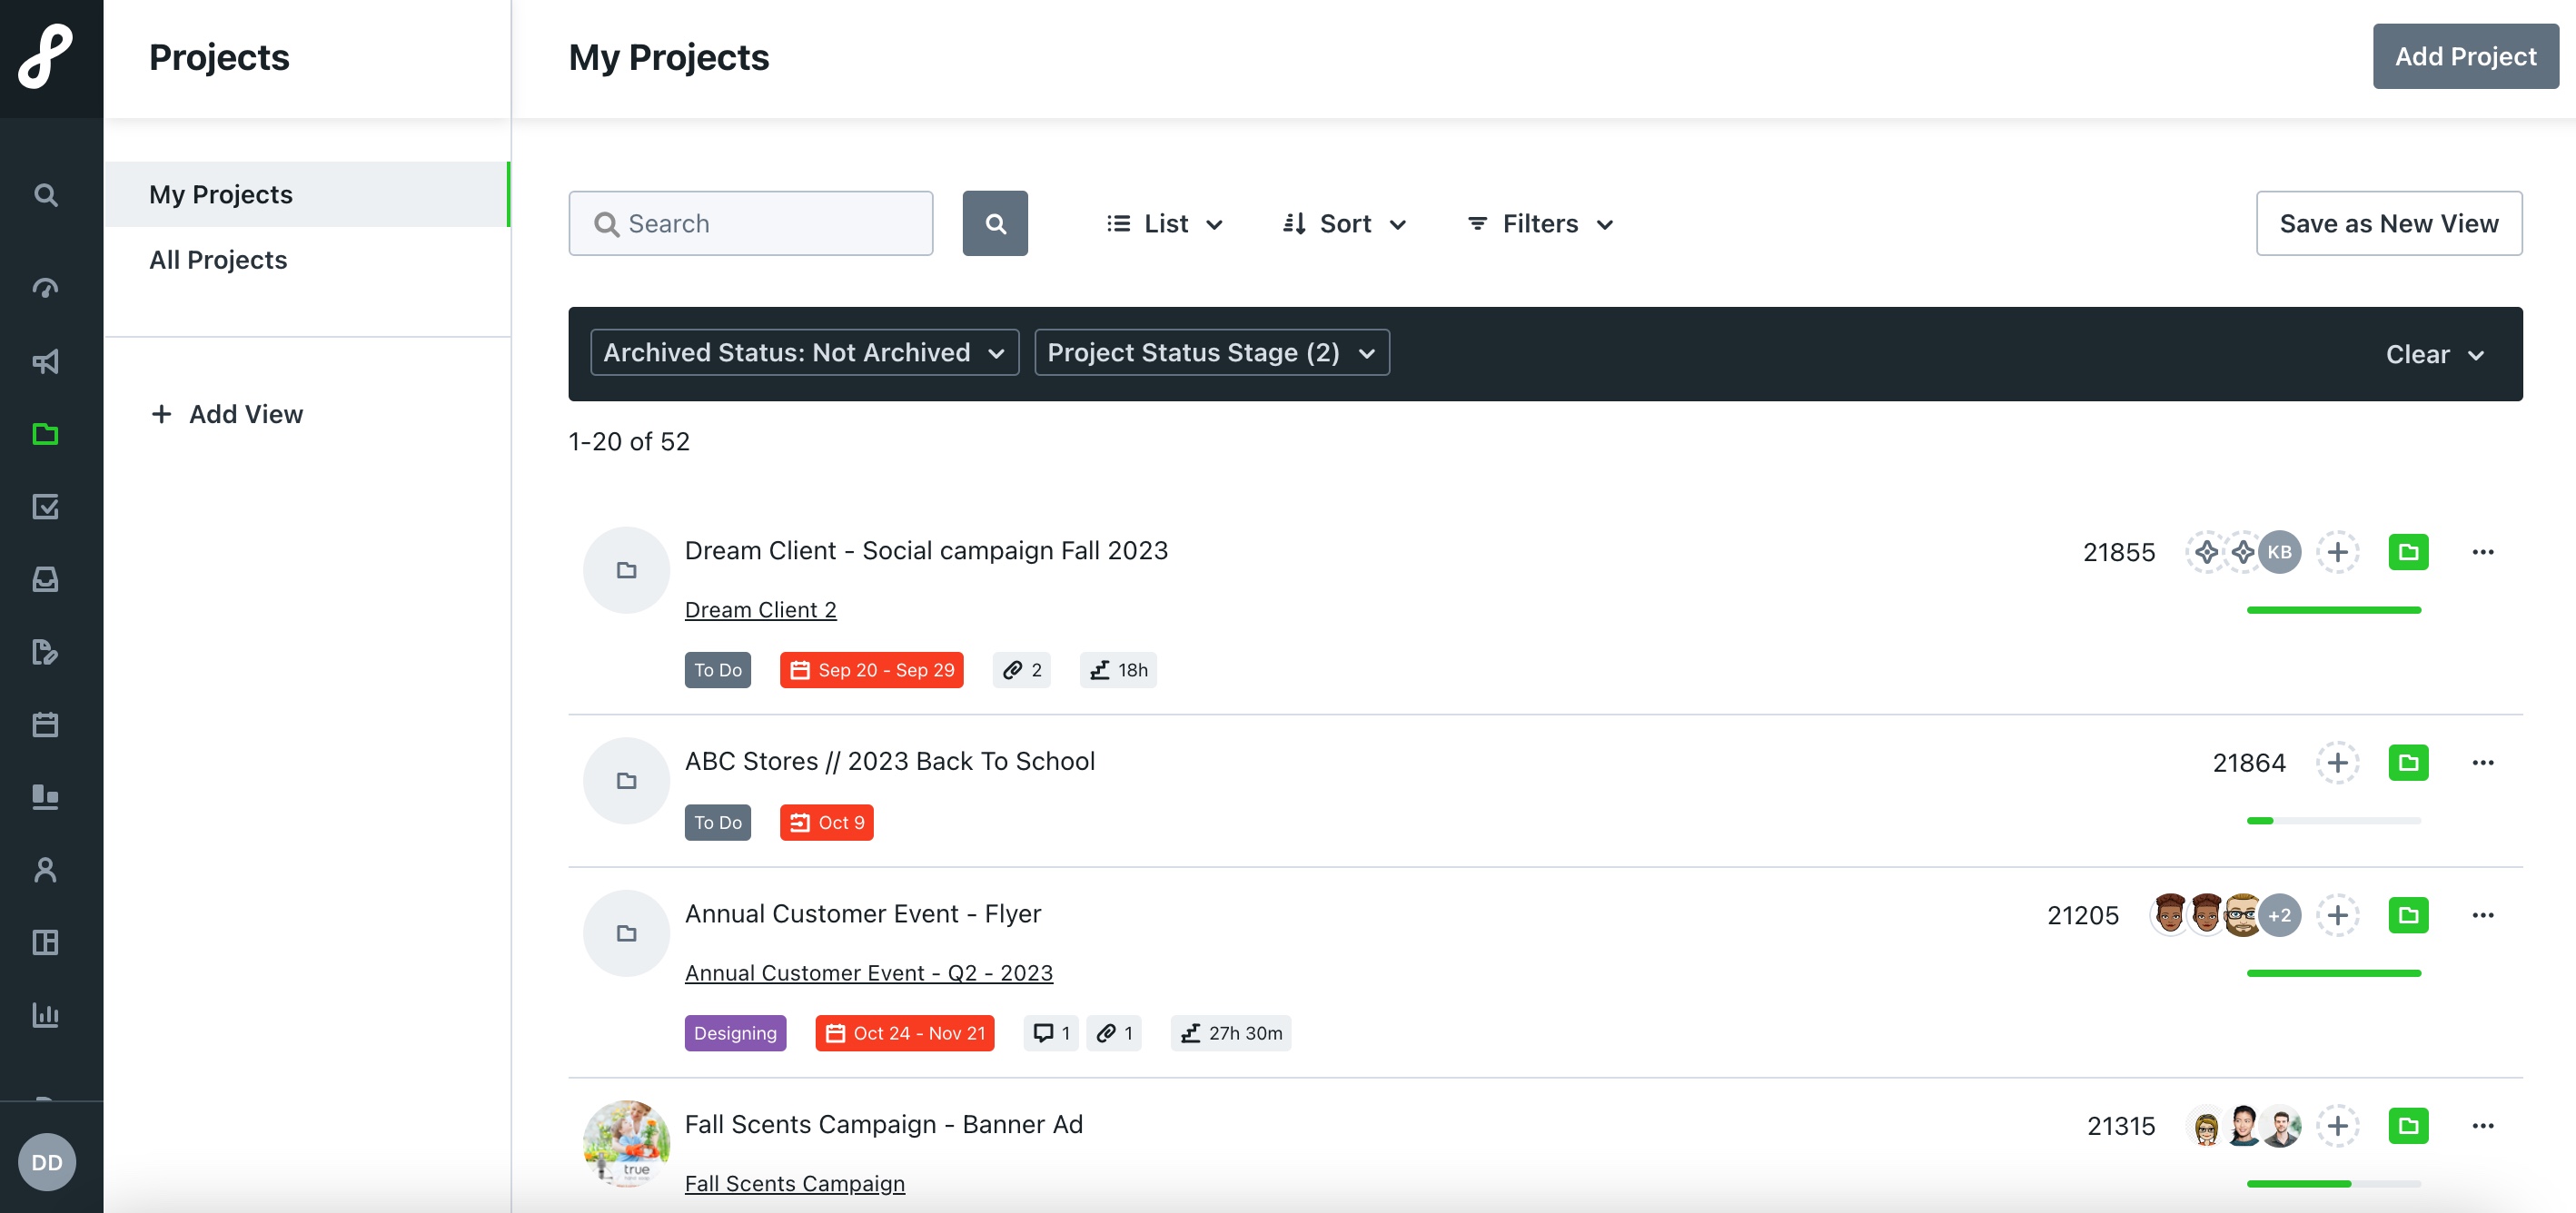The image size is (2576, 1213).
Task: Click green folder icon for Annual Customer Event
Action: 2408,914
